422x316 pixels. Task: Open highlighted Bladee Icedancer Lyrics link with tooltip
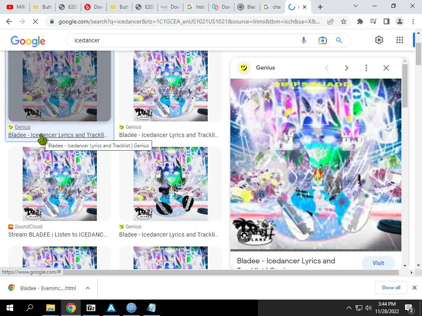58,135
